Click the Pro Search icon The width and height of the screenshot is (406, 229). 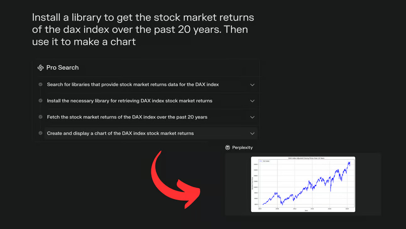pyautogui.click(x=41, y=67)
